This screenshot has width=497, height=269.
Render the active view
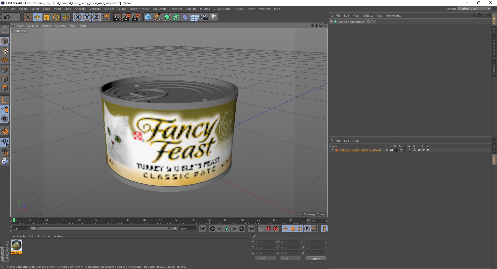(x=117, y=17)
